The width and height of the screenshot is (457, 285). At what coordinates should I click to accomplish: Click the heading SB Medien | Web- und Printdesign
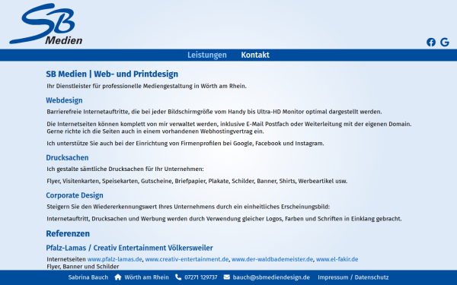coord(112,74)
